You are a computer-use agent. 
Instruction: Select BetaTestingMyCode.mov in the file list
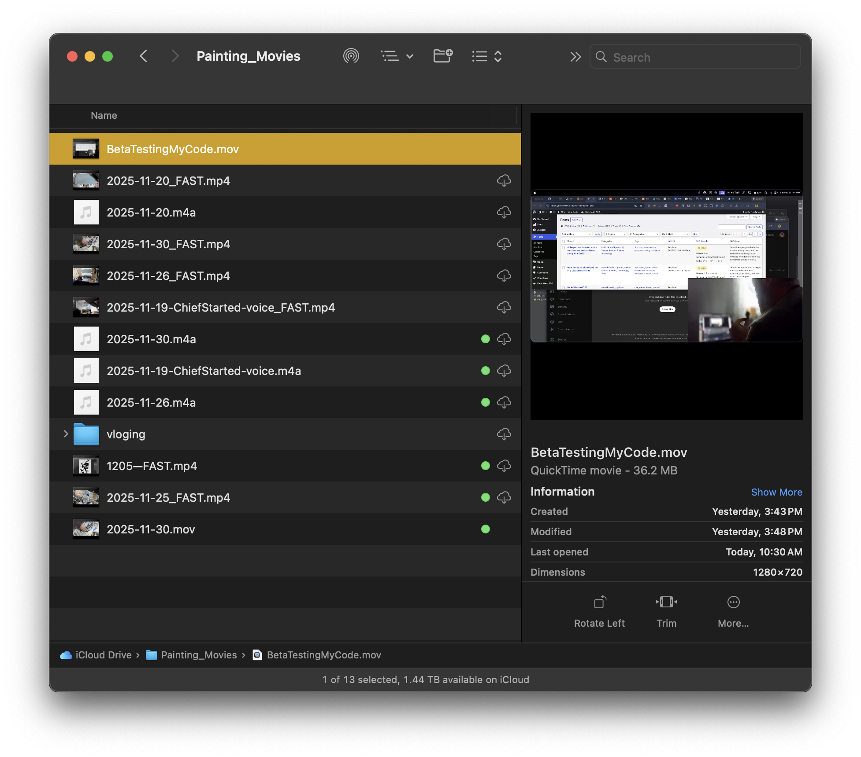(285, 149)
